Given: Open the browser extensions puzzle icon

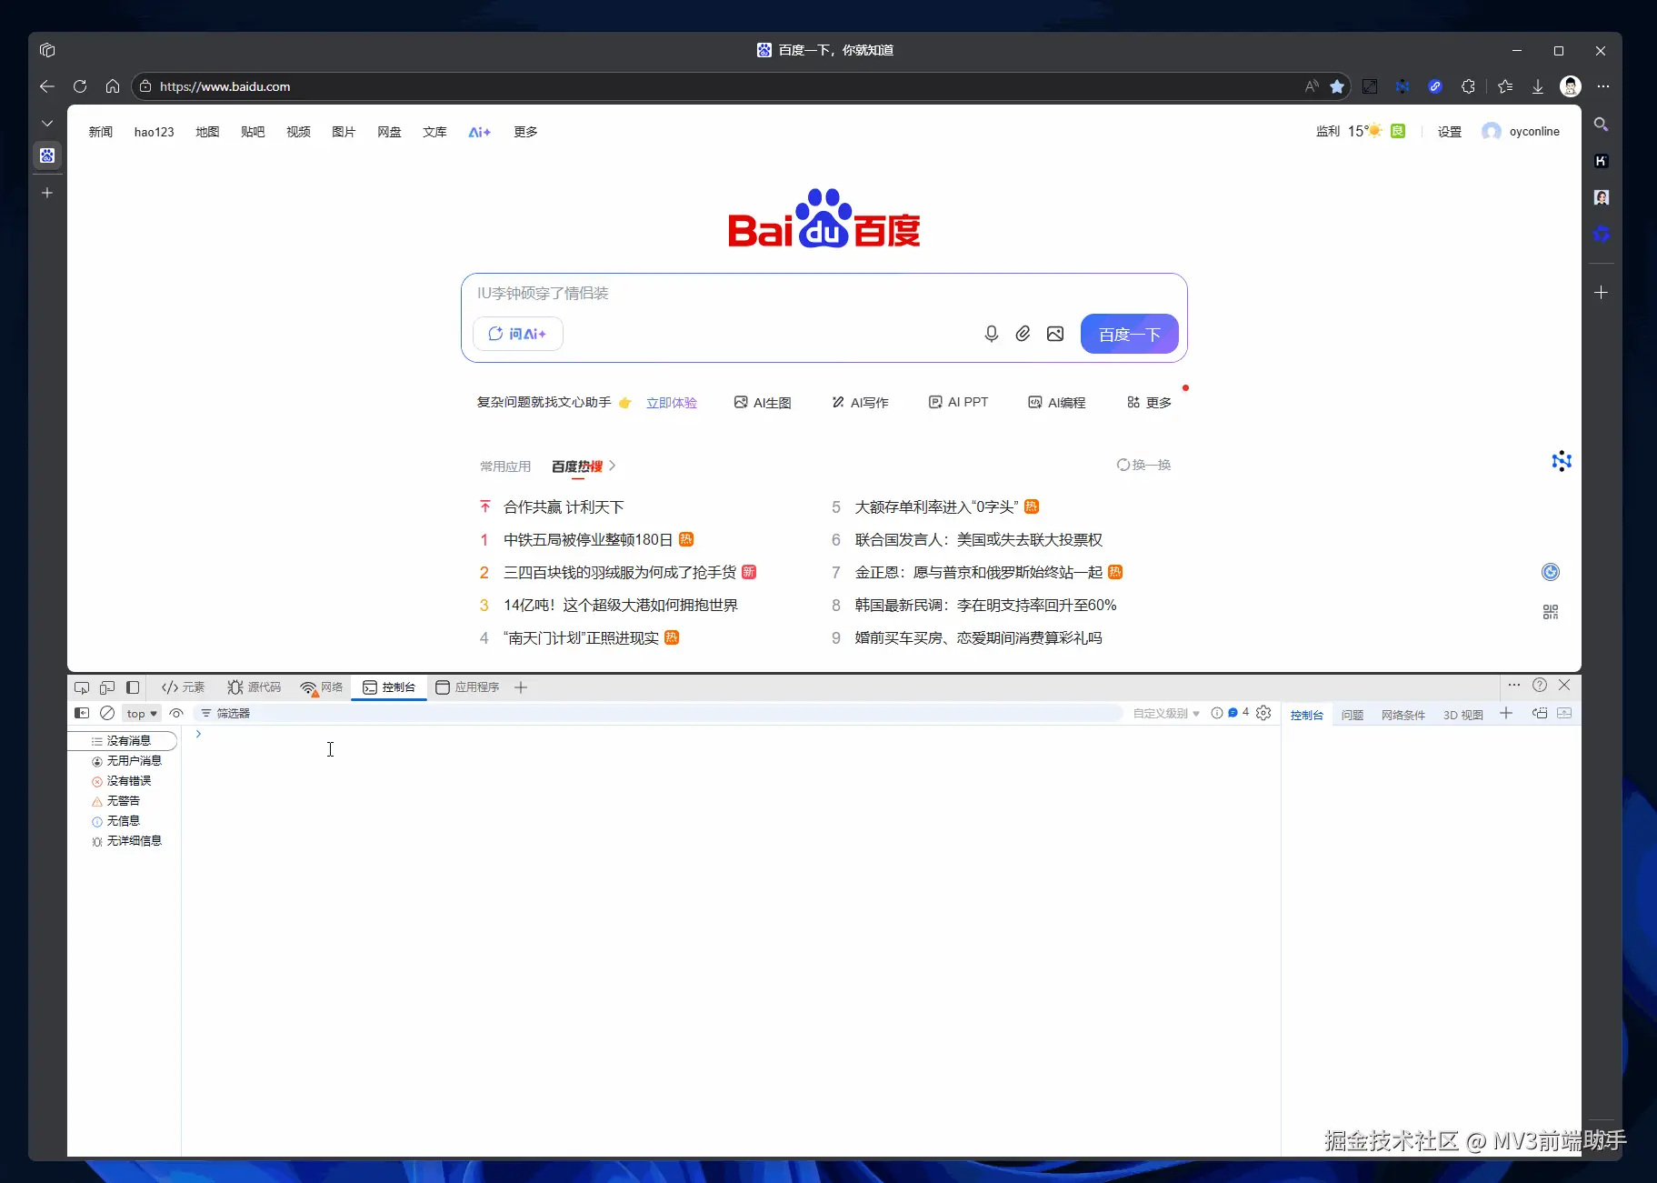Looking at the screenshot, I should (x=1468, y=86).
